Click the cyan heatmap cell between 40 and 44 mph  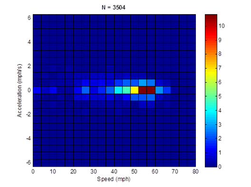tap(118, 90)
